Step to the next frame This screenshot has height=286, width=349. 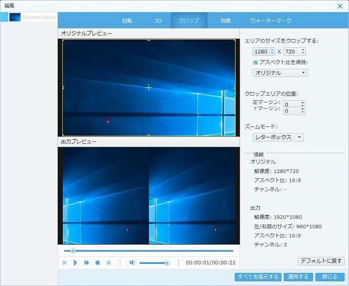(109, 263)
